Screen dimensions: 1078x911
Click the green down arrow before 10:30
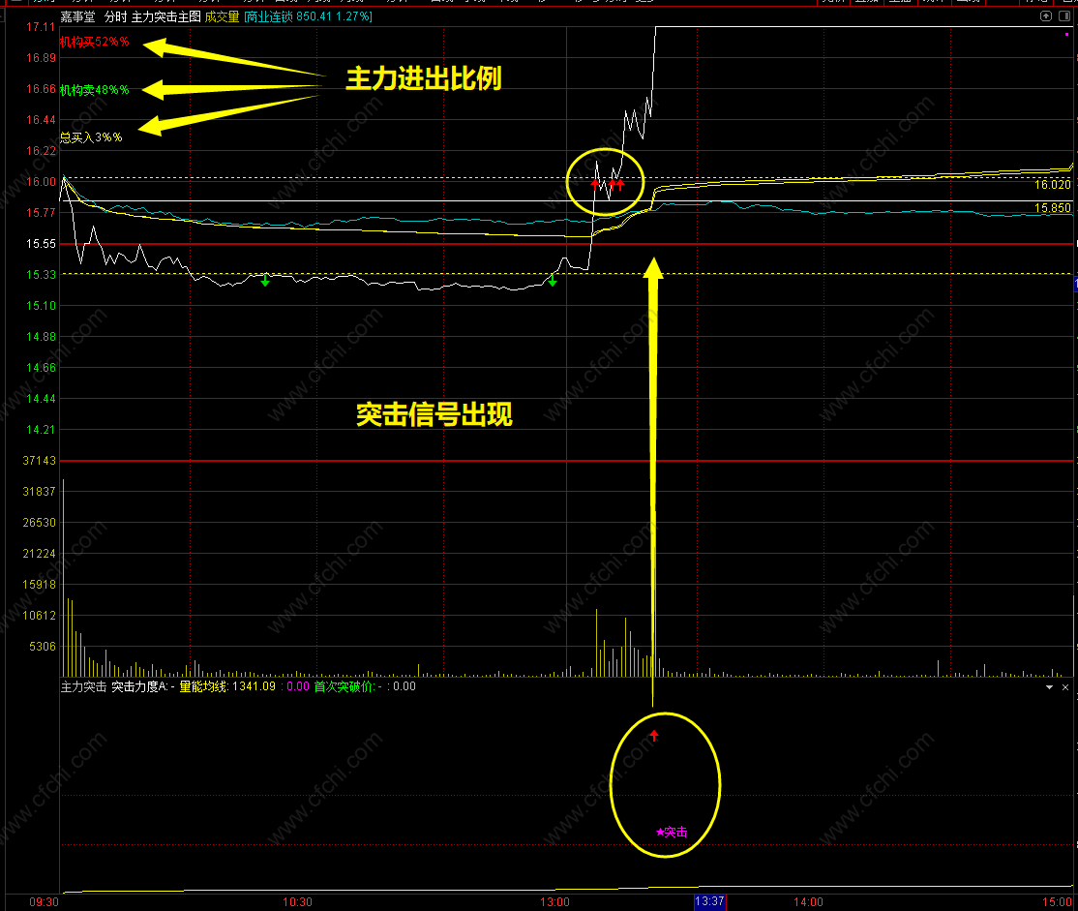coord(265,281)
